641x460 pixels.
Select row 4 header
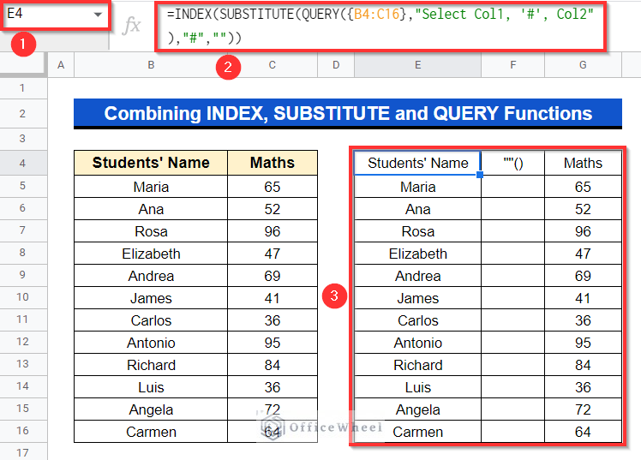tap(22, 163)
